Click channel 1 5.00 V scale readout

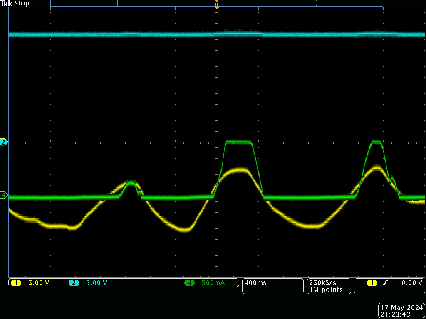pyautogui.click(x=39, y=283)
